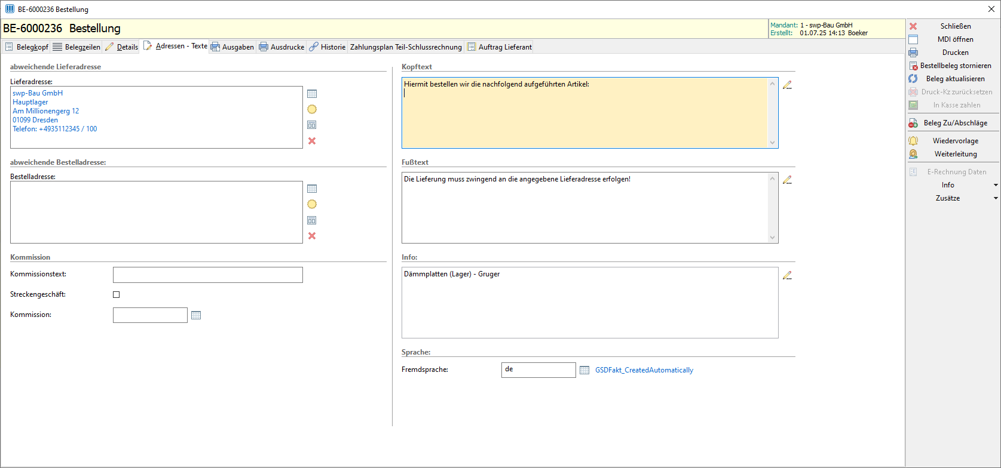Click the address line 'Am Millionengerg 12'

pos(46,111)
